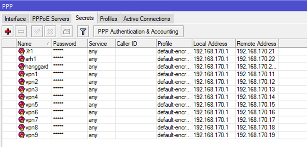Sort the list by Name column
The image size is (307, 147).
point(32,44)
